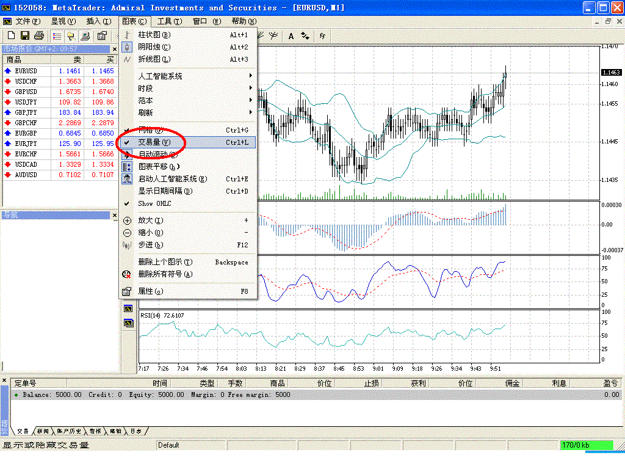Select the AUDUSD row in market watch

(x=60, y=175)
